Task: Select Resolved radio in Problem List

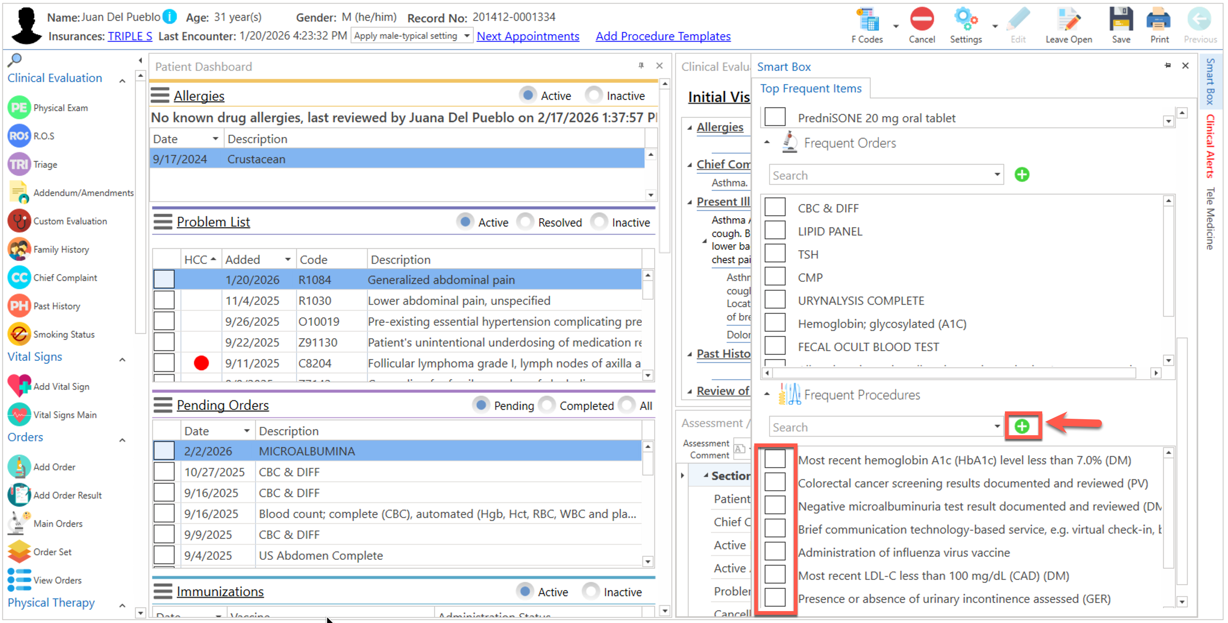Action: point(525,222)
